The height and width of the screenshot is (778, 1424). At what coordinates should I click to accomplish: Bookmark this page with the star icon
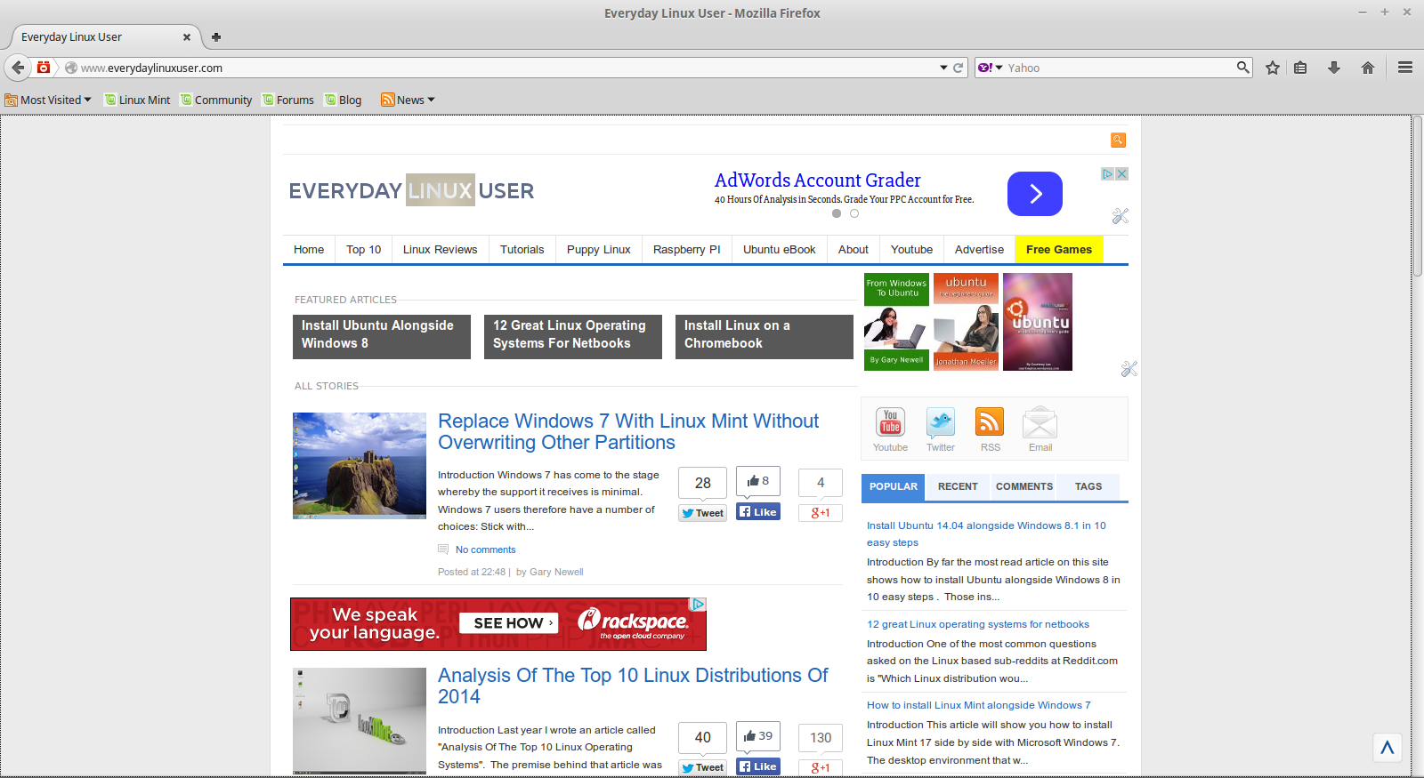[x=1273, y=68]
